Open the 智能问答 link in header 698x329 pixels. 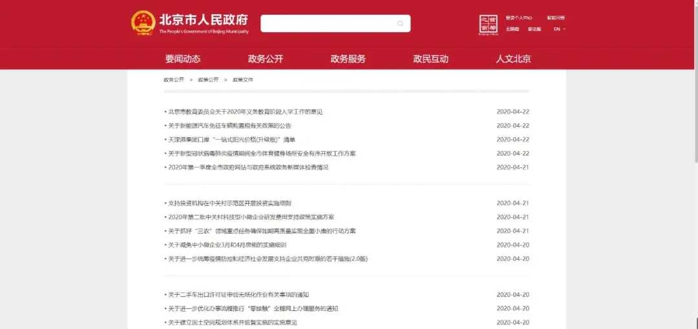556,18
